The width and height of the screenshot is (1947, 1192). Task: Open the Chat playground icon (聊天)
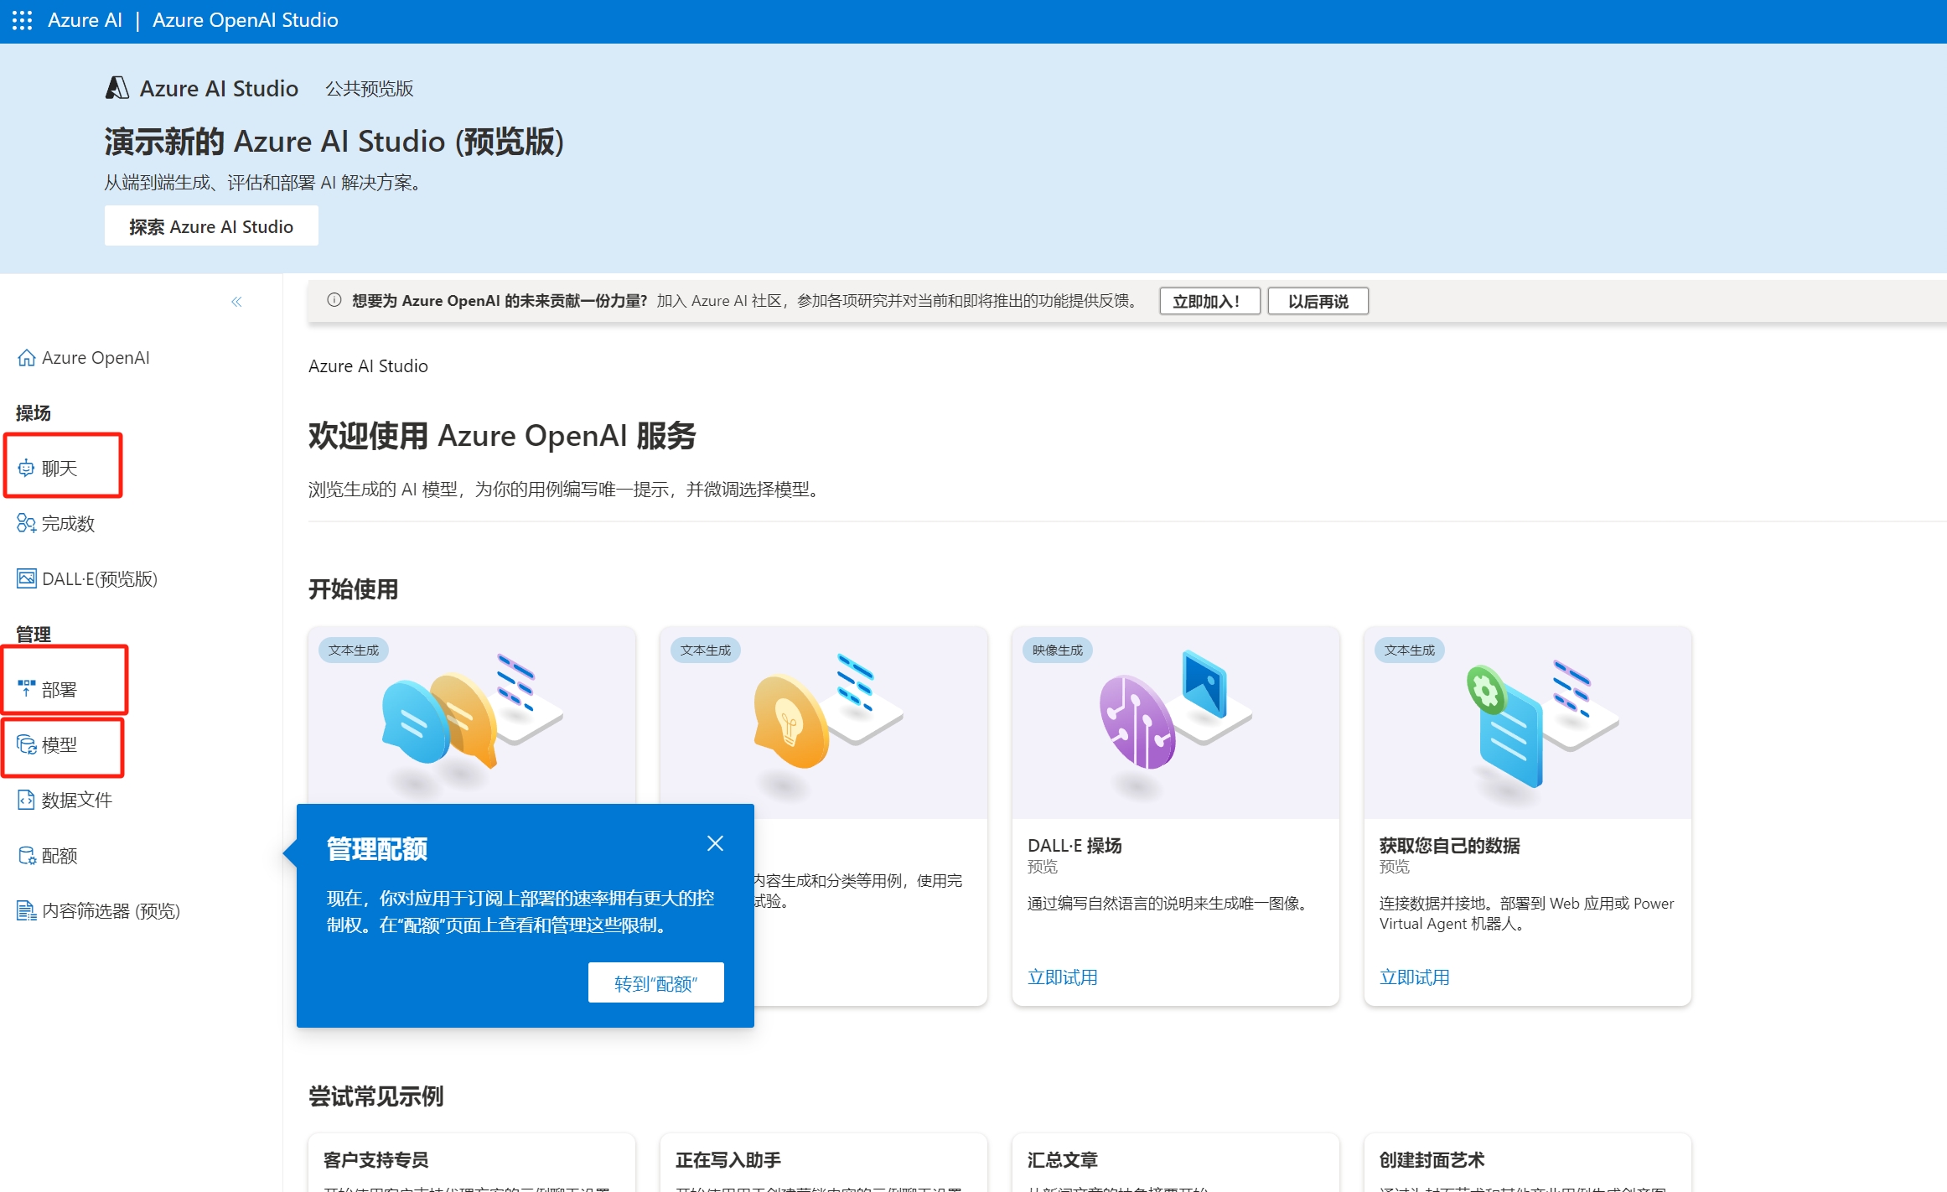point(27,469)
